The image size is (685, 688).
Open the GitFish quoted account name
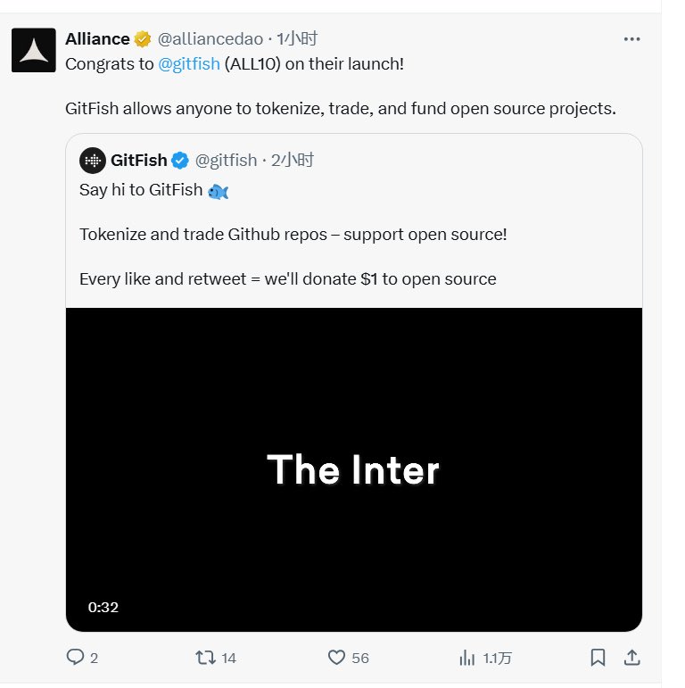coord(138,161)
